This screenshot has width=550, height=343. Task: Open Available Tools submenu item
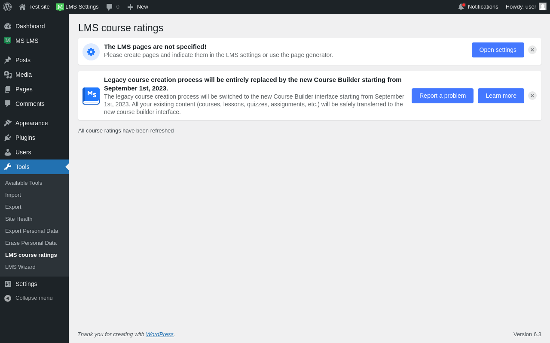34,183
